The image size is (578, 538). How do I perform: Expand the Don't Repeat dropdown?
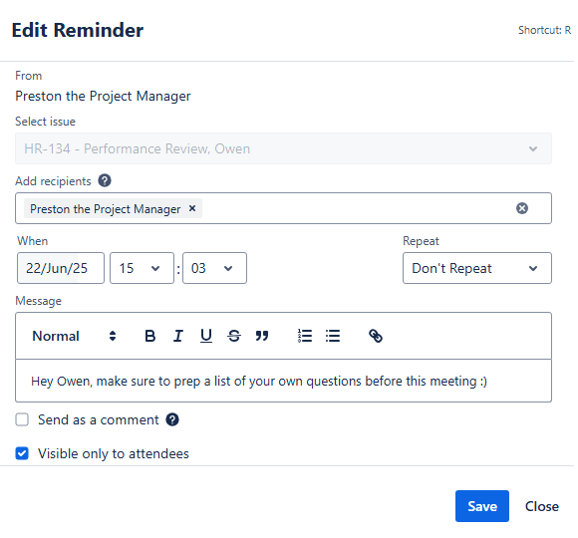click(x=477, y=268)
